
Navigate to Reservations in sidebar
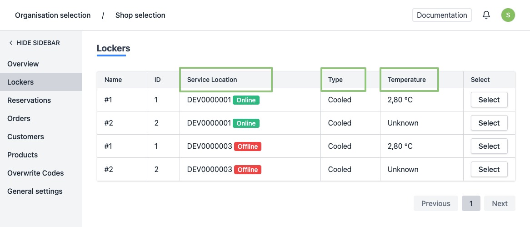[x=29, y=100]
